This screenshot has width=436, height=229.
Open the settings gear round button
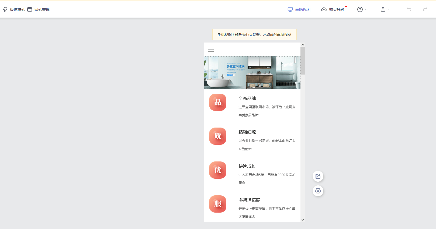pos(318,191)
